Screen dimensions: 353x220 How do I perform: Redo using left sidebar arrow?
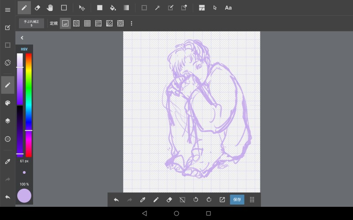[8, 180]
